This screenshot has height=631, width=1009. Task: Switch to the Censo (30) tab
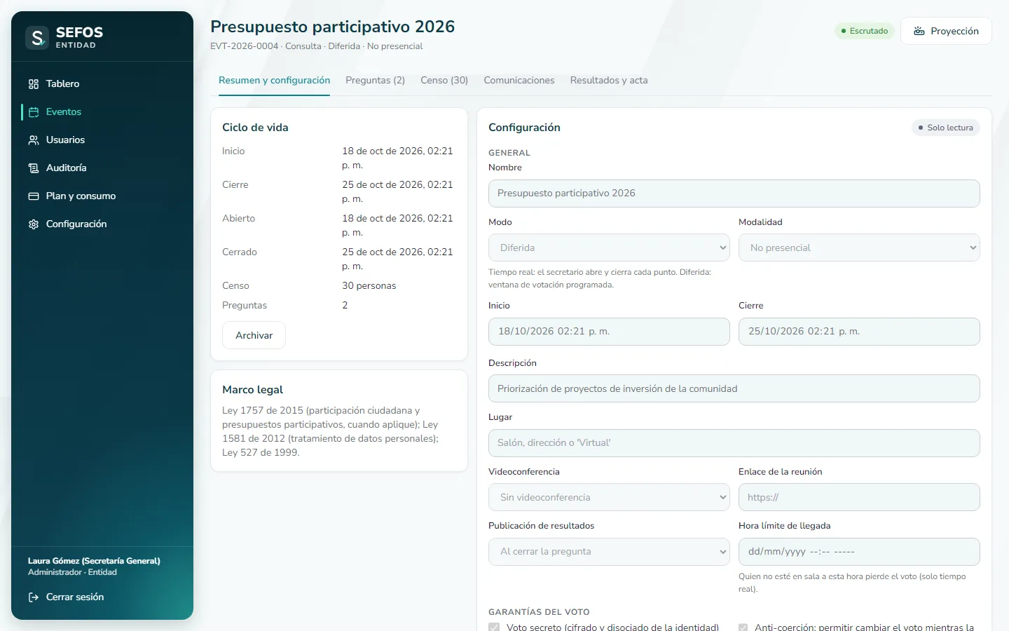(444, 81)
